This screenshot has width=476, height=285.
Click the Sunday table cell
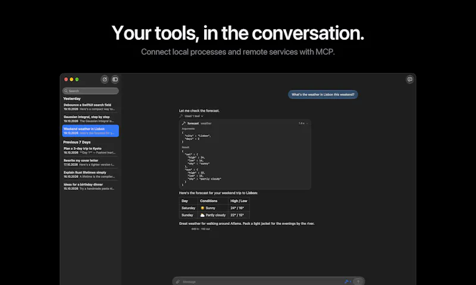point(188,215)
